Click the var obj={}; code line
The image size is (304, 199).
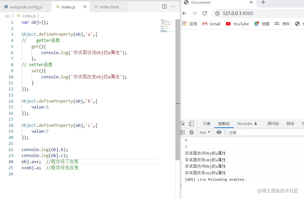[x=35, y=22]
